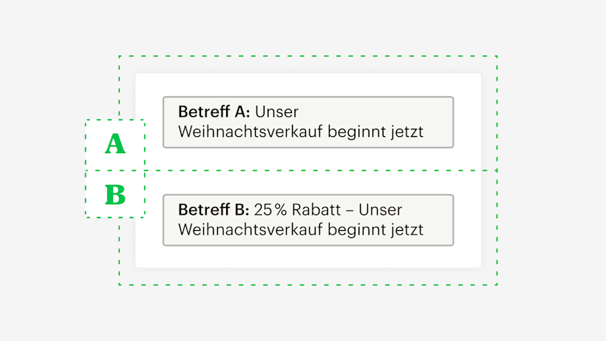Click the bold "Betreff B:" label
Image resolution: width=606 pixels, height=341 pixels.
pos(214,209)
